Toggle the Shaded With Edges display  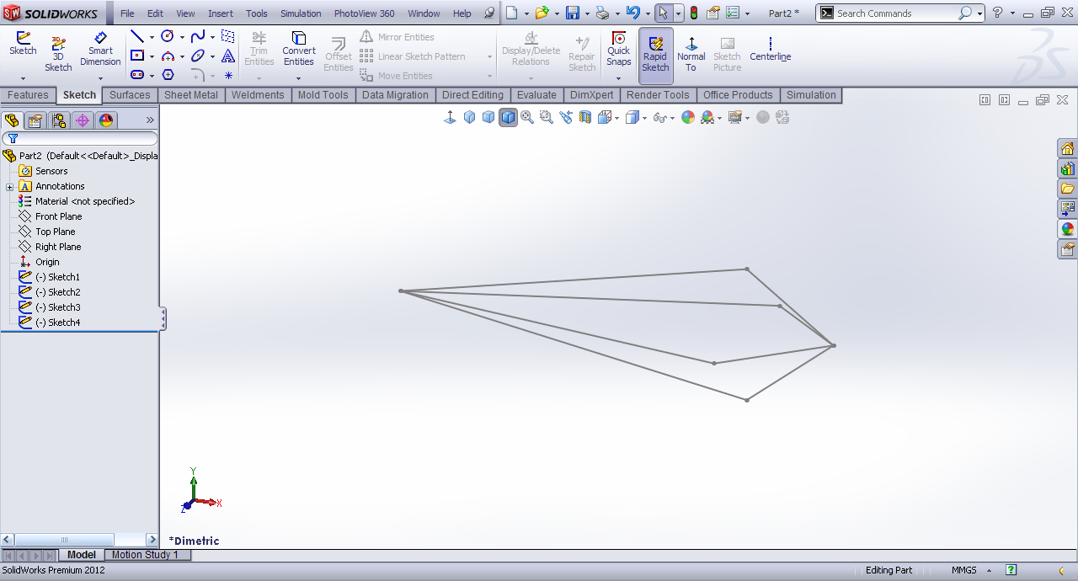(x=508, y=118)
